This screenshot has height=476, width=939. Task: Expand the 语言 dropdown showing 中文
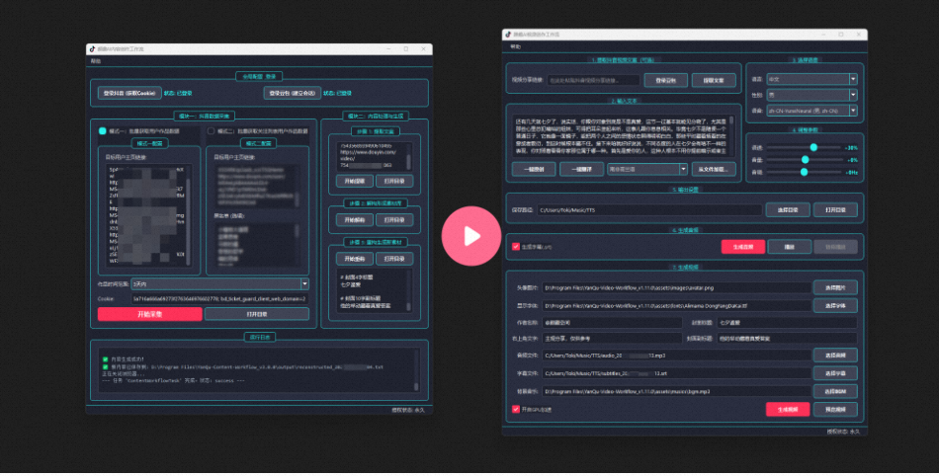coord(812,78)
